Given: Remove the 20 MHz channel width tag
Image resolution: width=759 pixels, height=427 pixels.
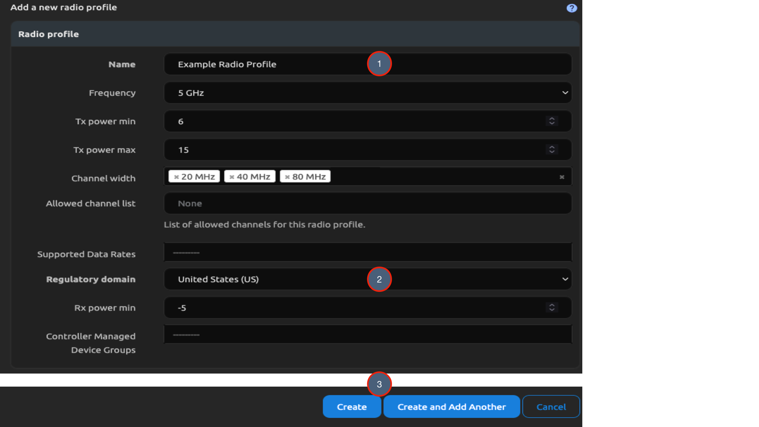Looking at the screenshot, I should pyautogui.click(x=177, y=176).
